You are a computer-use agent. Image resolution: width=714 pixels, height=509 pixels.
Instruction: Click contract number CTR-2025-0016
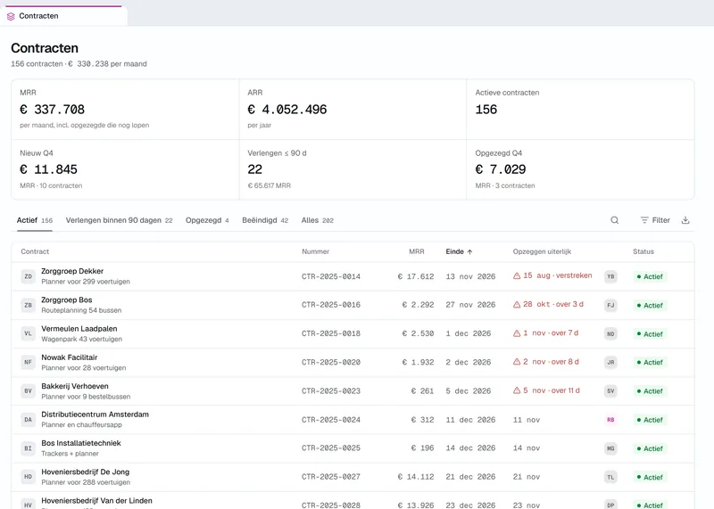[x=331, y=305]
